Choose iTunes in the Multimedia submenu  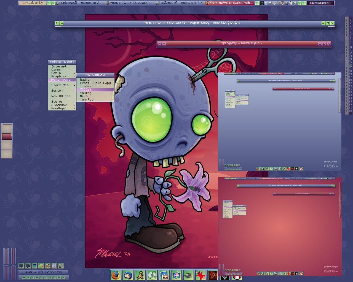tap(95, 86)
